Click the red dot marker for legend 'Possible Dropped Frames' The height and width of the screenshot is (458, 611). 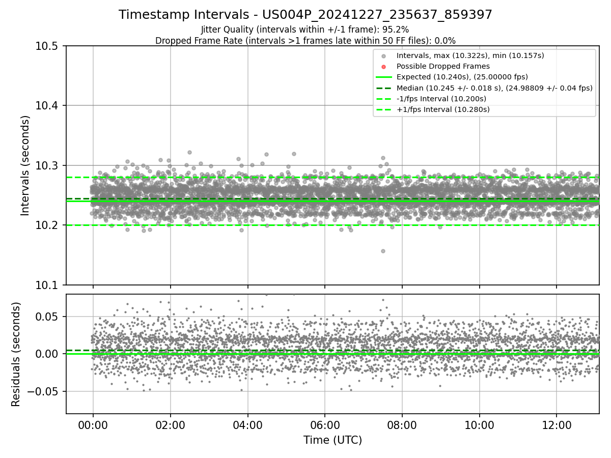click(384, 67)
